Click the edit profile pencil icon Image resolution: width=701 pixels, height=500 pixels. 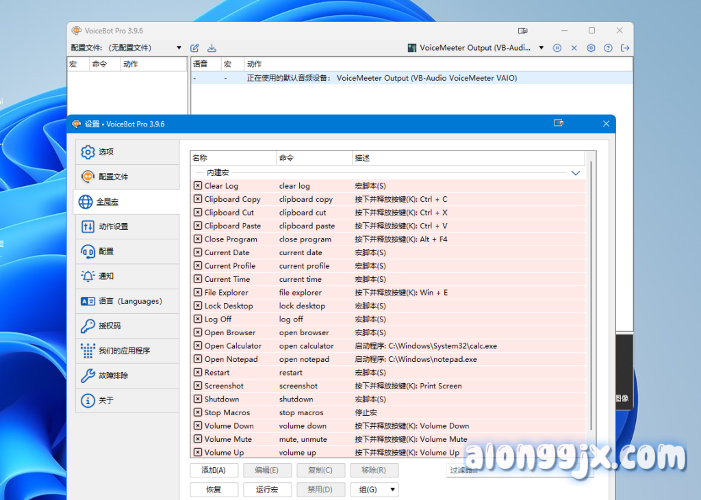pyautogui.click(x=194, y=48)
